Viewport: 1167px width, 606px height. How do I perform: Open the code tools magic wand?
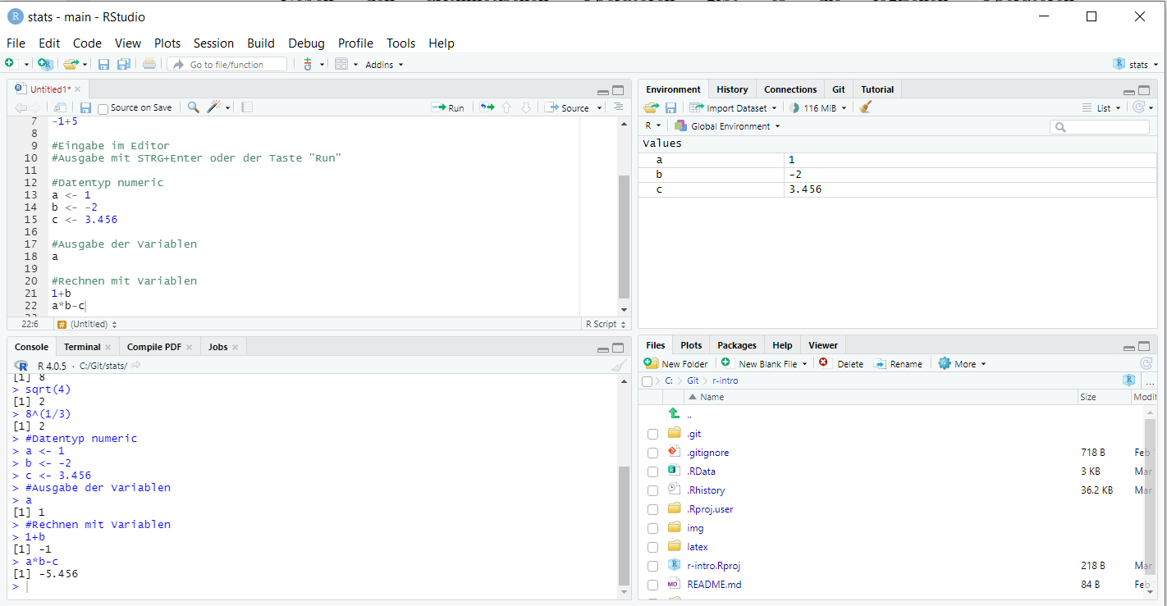[x=214, y=107]
